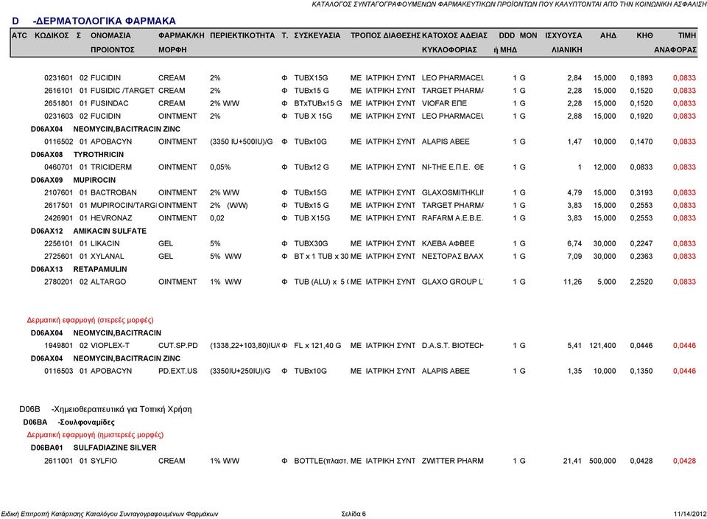Select the holder name VIOFAR ΕΠΕ

tap(444, 103)
